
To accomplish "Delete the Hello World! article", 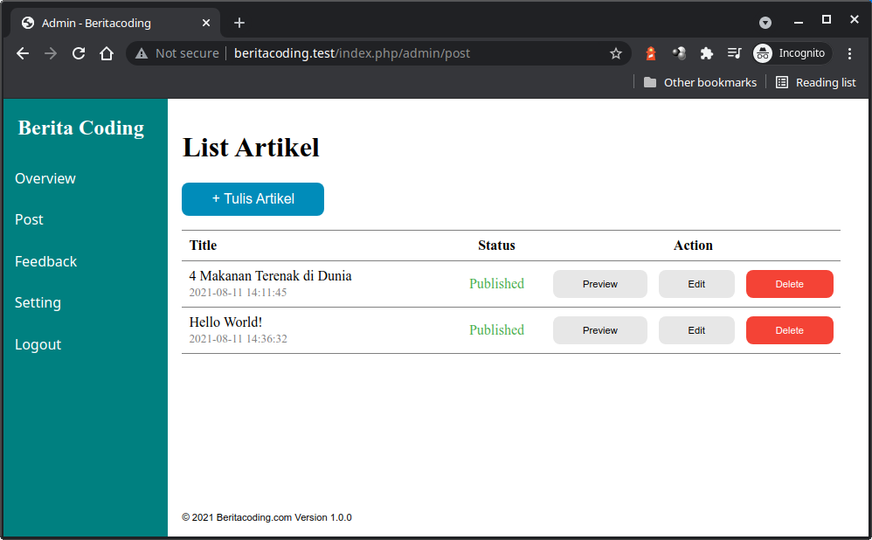I will point(789,330).
